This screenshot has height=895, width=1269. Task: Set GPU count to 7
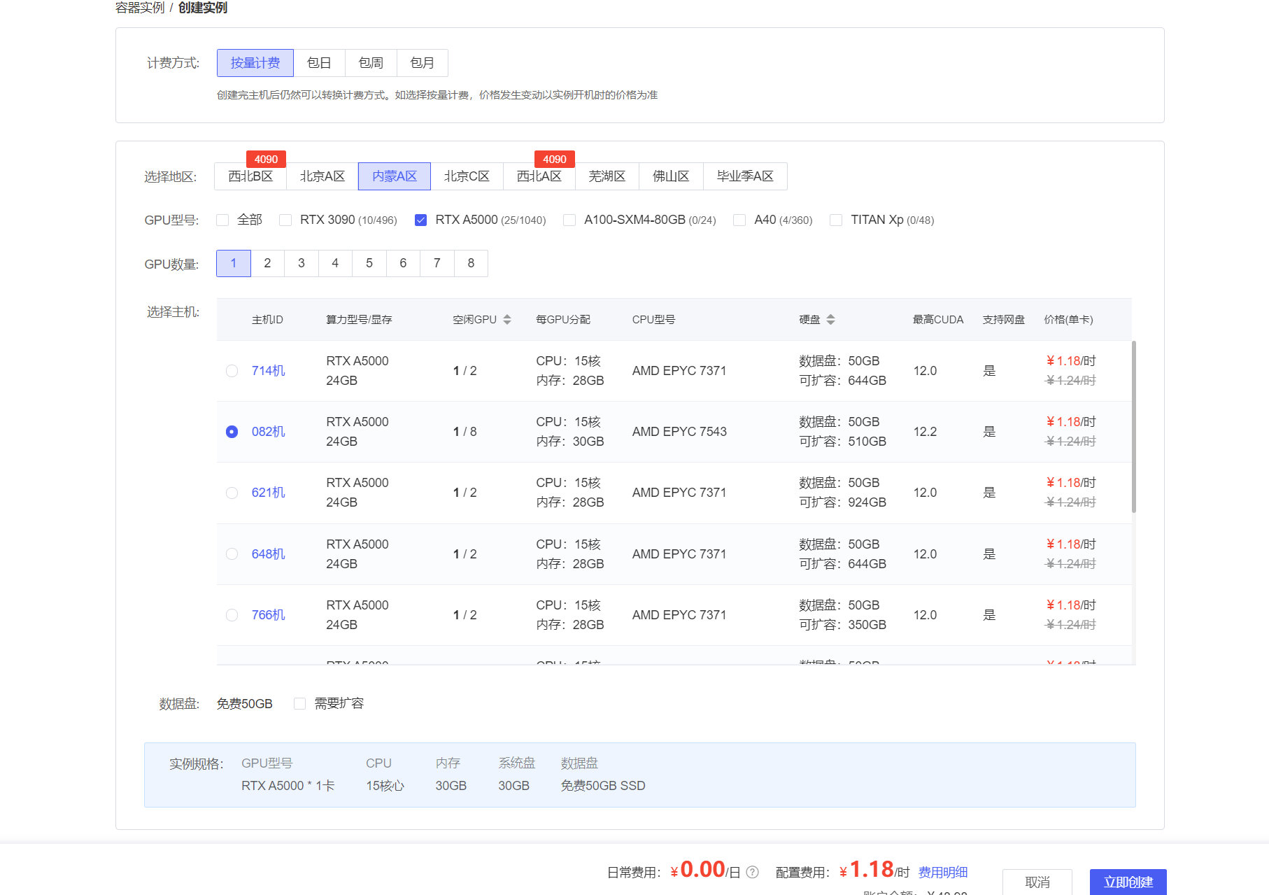(x=437, y=263)
